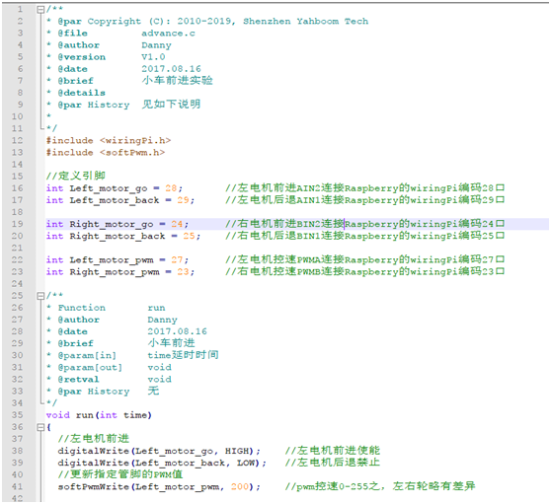Click the value 29 on line 17
The height and width of the screenshot is (504, 551).
[x=183, y=200]
